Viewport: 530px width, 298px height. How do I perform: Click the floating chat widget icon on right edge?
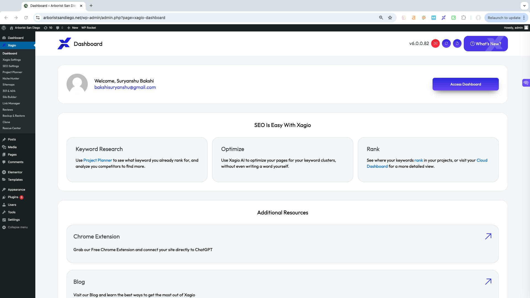coord(526,83)
